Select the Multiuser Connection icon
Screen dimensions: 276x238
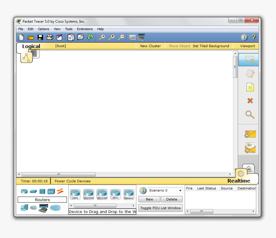tap(55, 208)
